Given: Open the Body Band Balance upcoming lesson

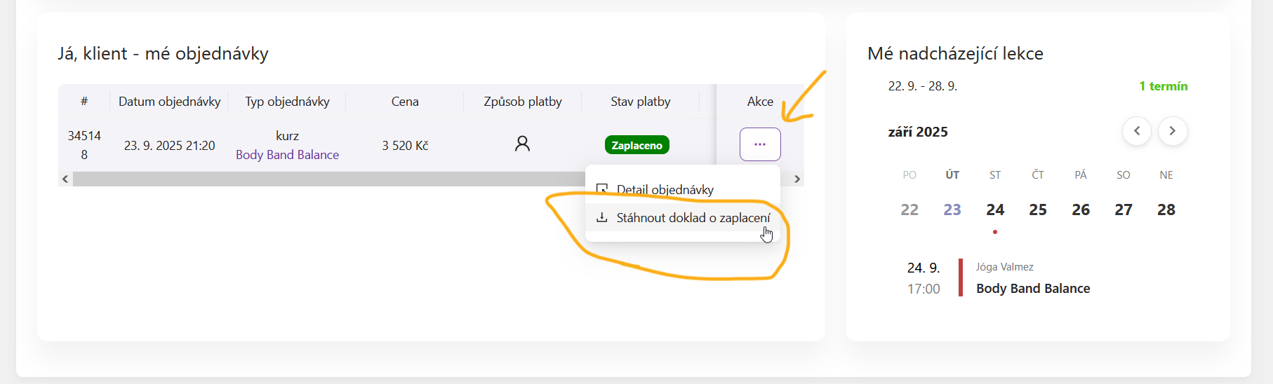Looking at the screenshot, I should click(x=1033, y=289).
